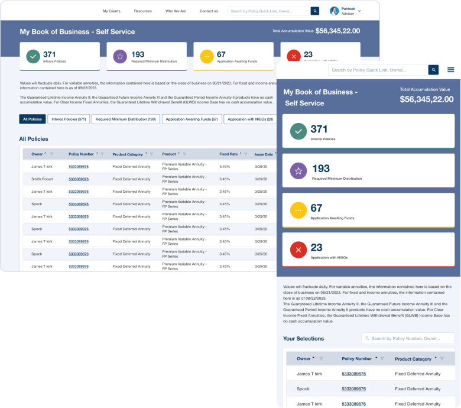461x408 pixels.
Task: Open filter for Product column in desktop table
Action: pyautogui.click(x=184, y=154)
